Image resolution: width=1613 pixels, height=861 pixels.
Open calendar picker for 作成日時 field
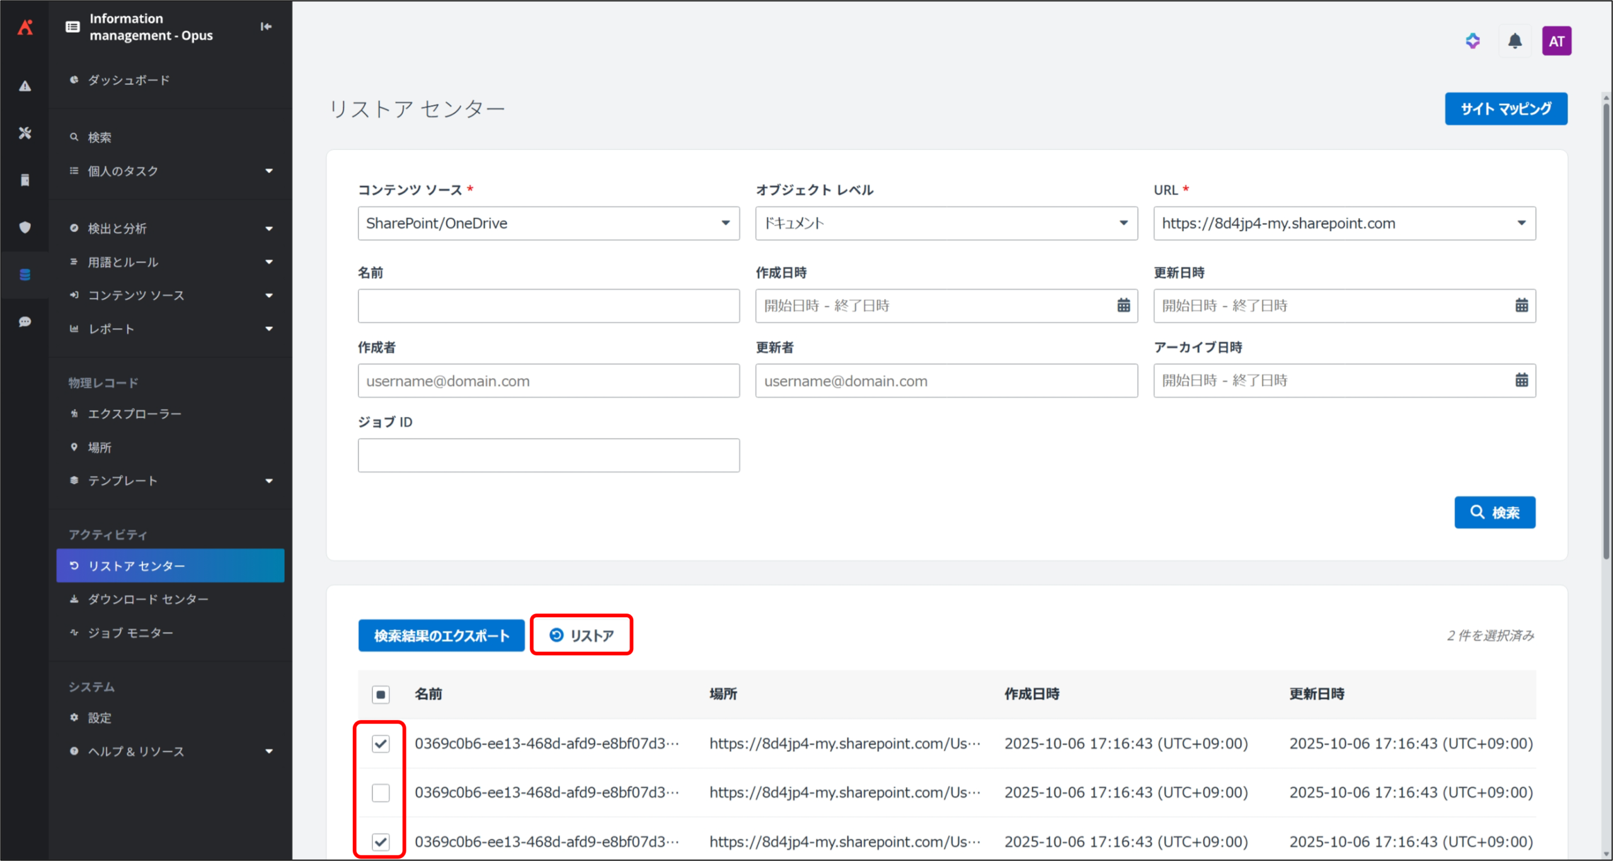[1123, 306]
